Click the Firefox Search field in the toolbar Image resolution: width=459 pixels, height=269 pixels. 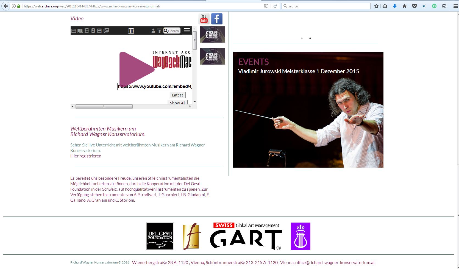click(x=326, y=6)
